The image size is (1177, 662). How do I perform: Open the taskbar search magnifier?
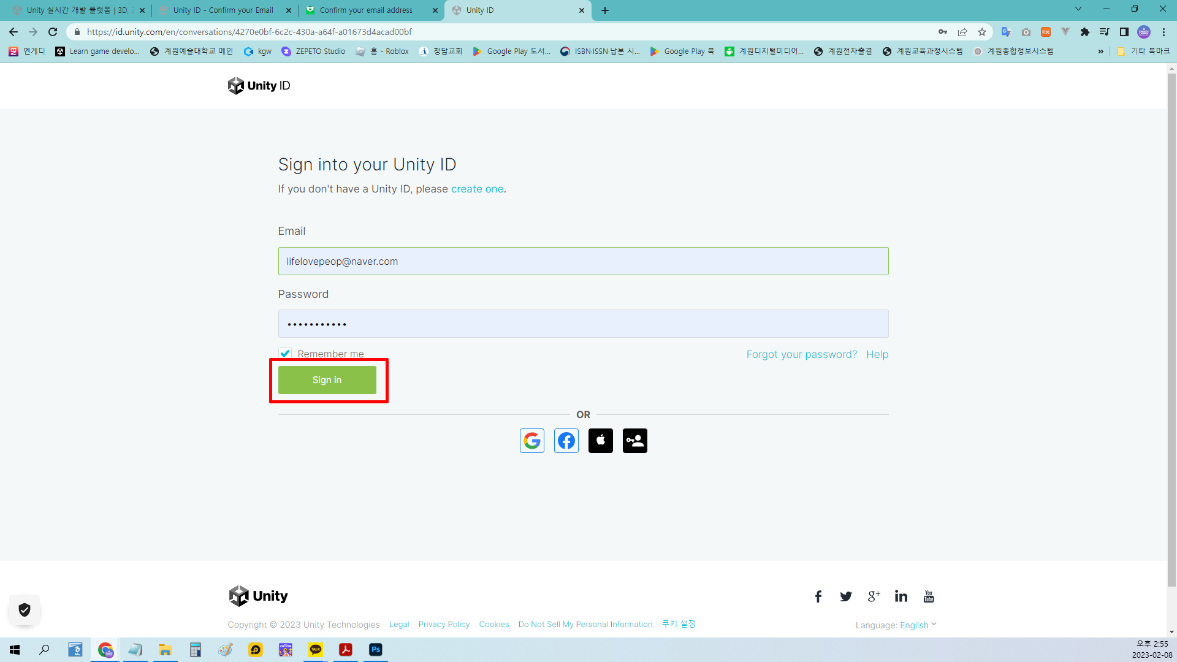point(44,650)
